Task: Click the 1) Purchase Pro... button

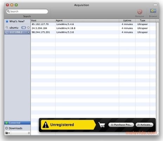Action: tap(121, 125)
